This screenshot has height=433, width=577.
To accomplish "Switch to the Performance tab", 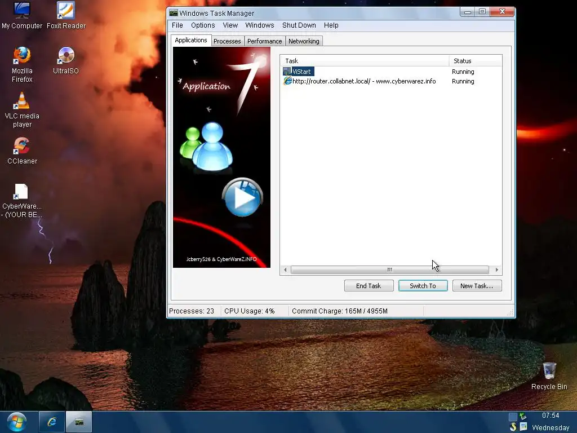I will pyautogui.click(x=265, y=41).
